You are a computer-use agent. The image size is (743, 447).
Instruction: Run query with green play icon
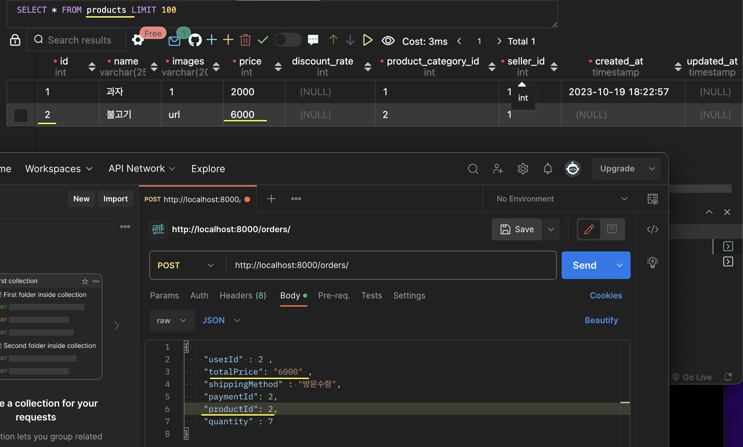(x=368, y=40)
